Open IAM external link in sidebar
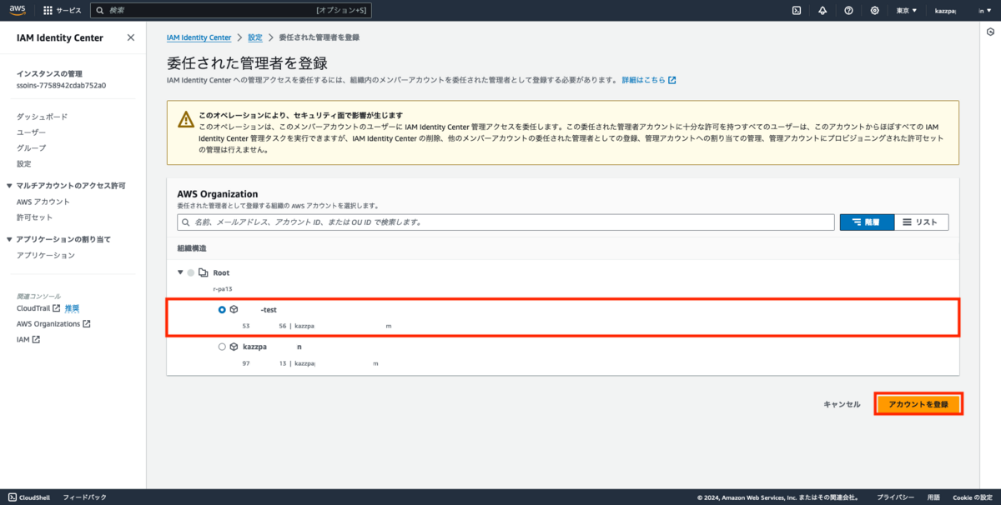The width and height of the screenshot is (1001, 505). [28, 339]
